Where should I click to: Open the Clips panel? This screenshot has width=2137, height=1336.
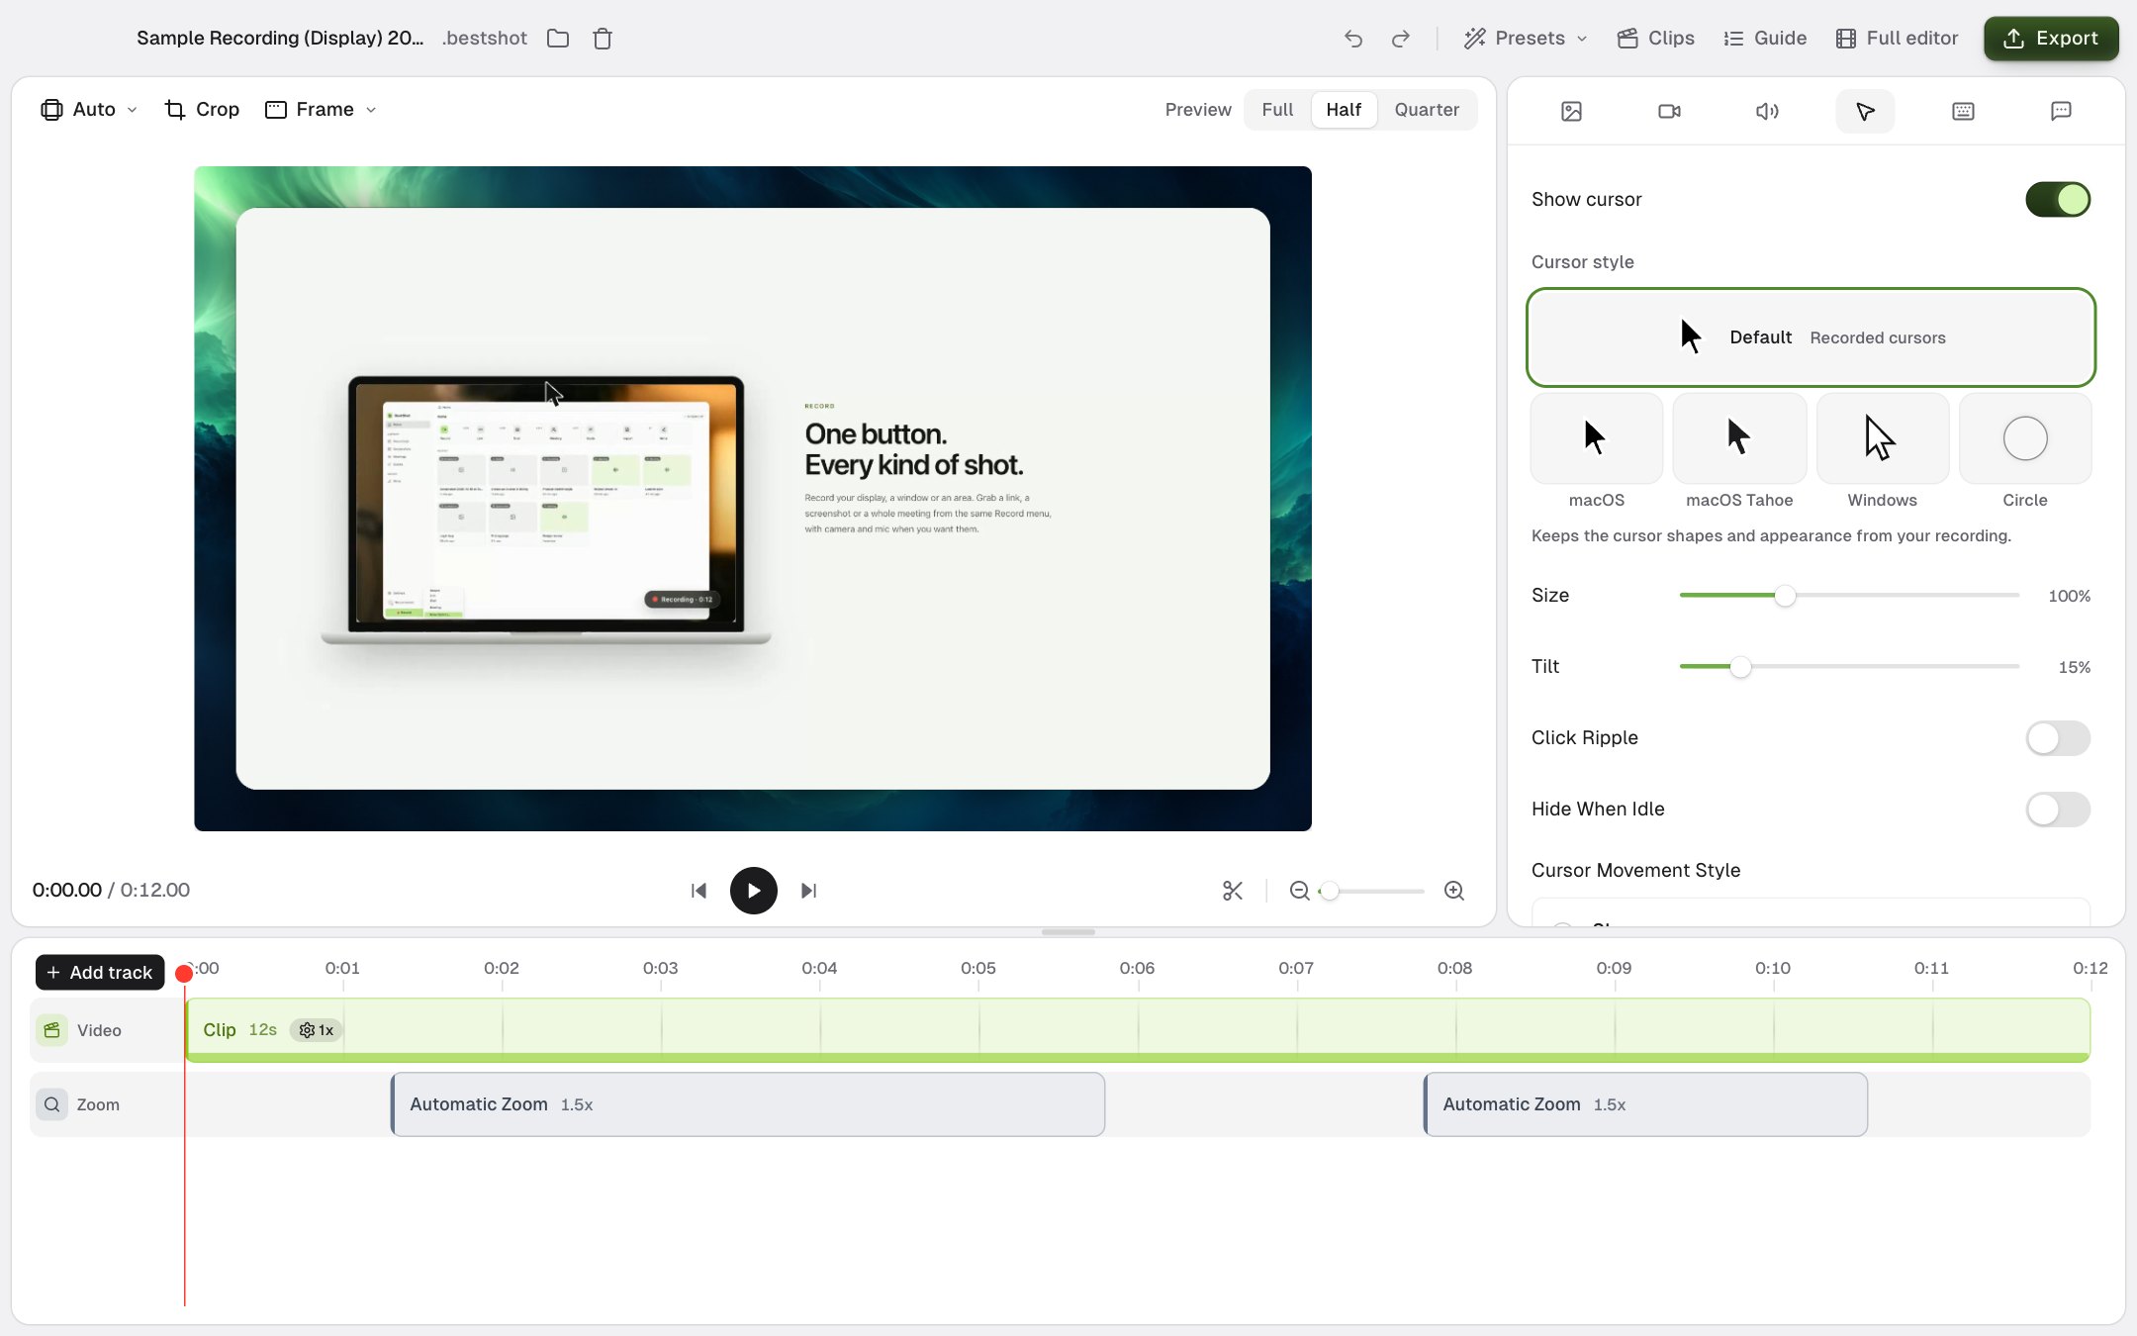1655,39
